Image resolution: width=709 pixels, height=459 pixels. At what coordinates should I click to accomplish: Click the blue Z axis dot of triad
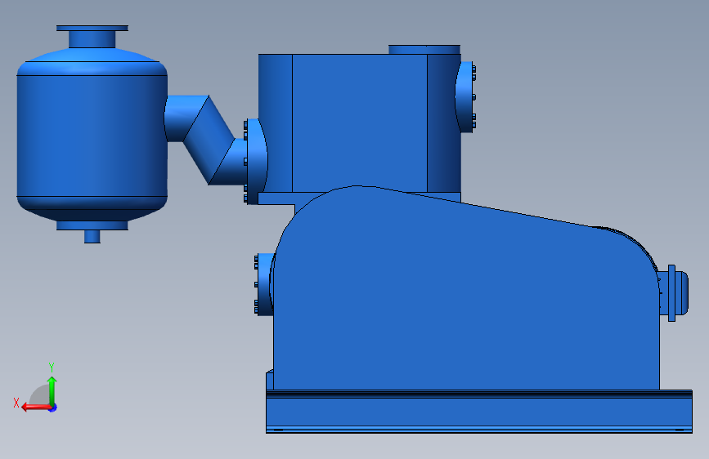click(x=53, y=408)
